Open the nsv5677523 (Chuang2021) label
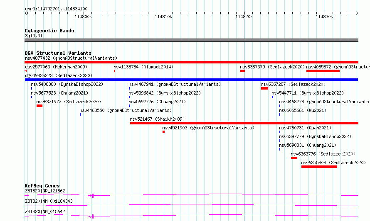 [x=59, y=93]
